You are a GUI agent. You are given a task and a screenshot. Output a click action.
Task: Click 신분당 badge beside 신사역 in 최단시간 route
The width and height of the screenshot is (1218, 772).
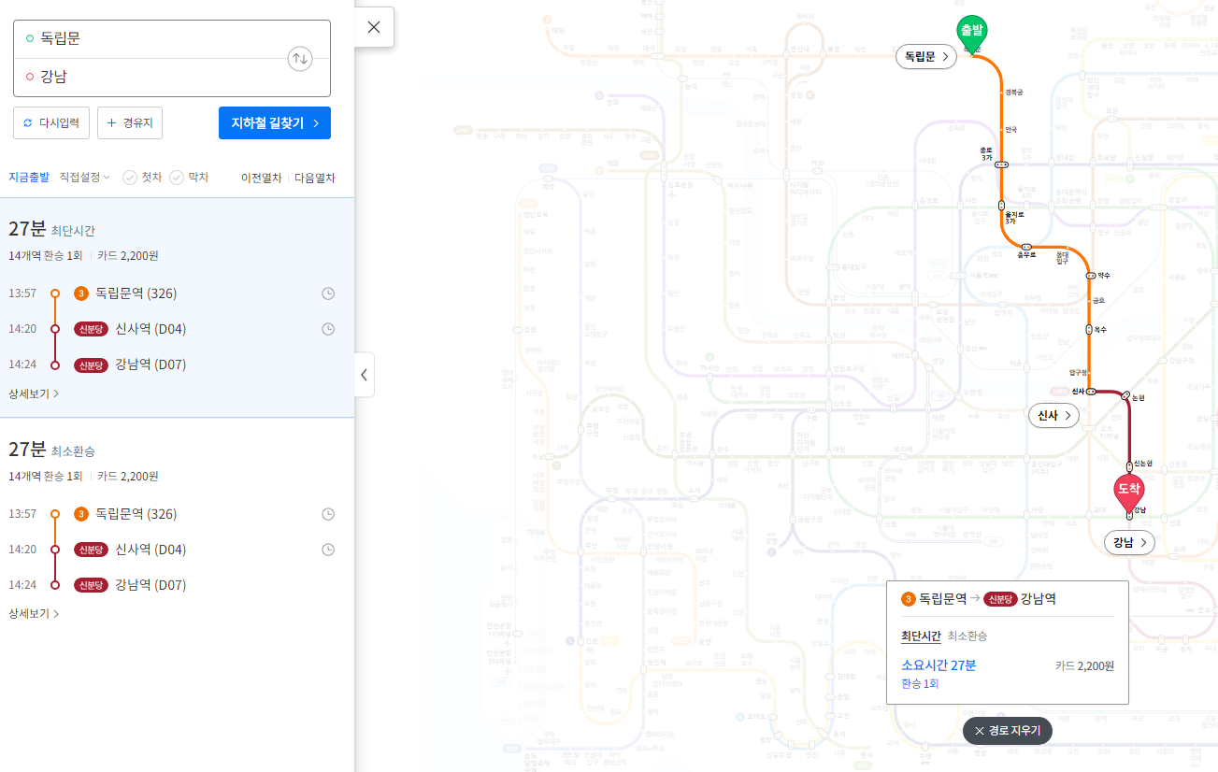pyautogui.click(x=91, y=329)
